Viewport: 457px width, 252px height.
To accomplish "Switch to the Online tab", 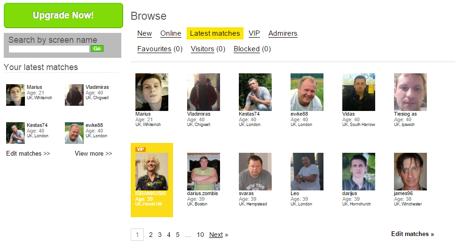I will [171, 33].
